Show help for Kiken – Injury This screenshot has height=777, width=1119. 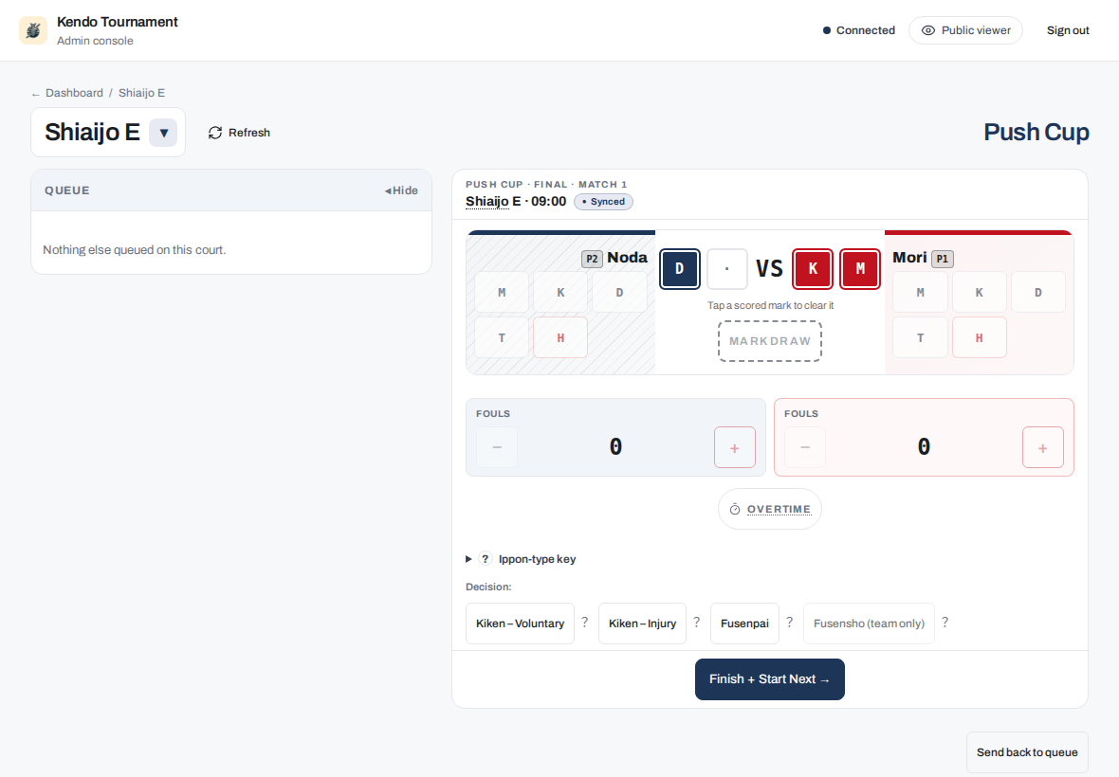pyautogui.click(x=696, y=623)
